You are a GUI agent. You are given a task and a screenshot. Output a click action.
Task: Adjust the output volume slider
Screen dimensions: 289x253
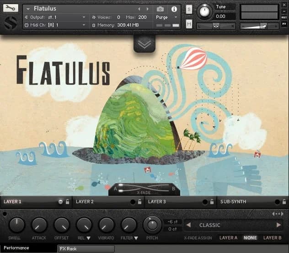pyautogui.click(x=259, y=26)
